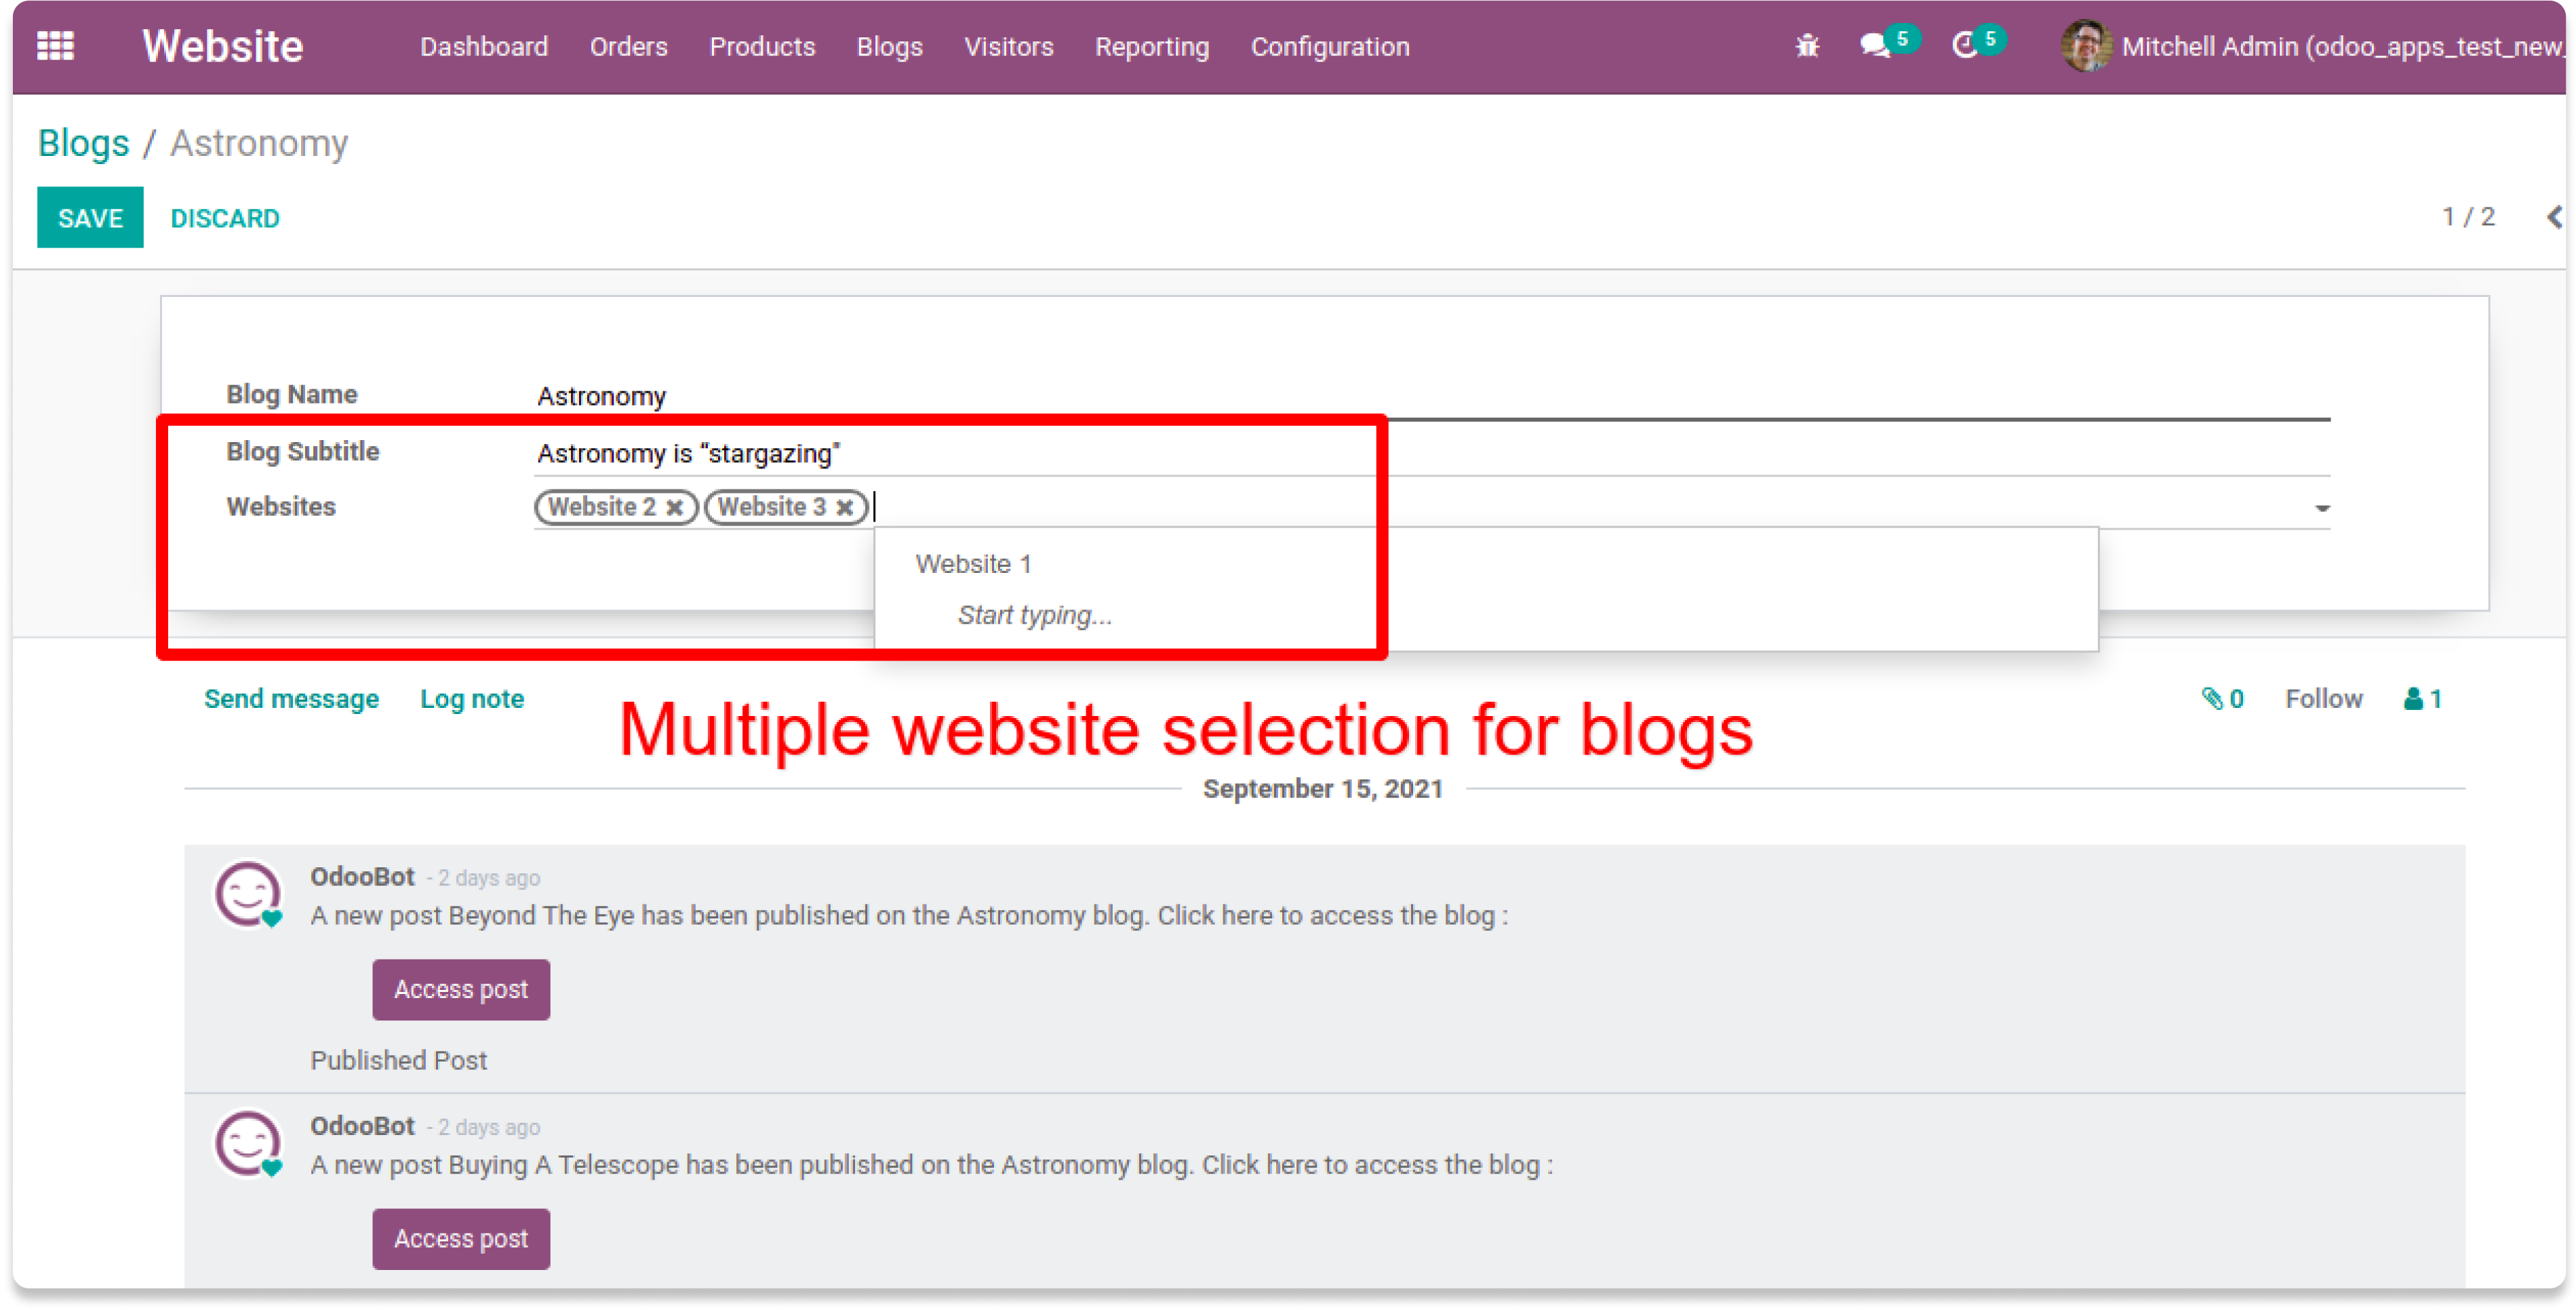Open the apps grid menu icon
The width and height of the screenshot is (2576, 1310).
click(55, 46)
